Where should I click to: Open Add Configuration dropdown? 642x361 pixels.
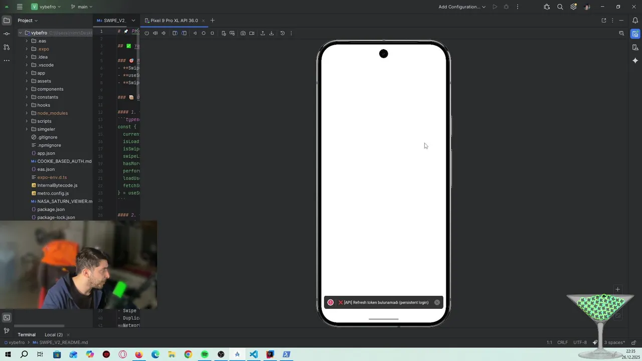(x=462, y=7)
